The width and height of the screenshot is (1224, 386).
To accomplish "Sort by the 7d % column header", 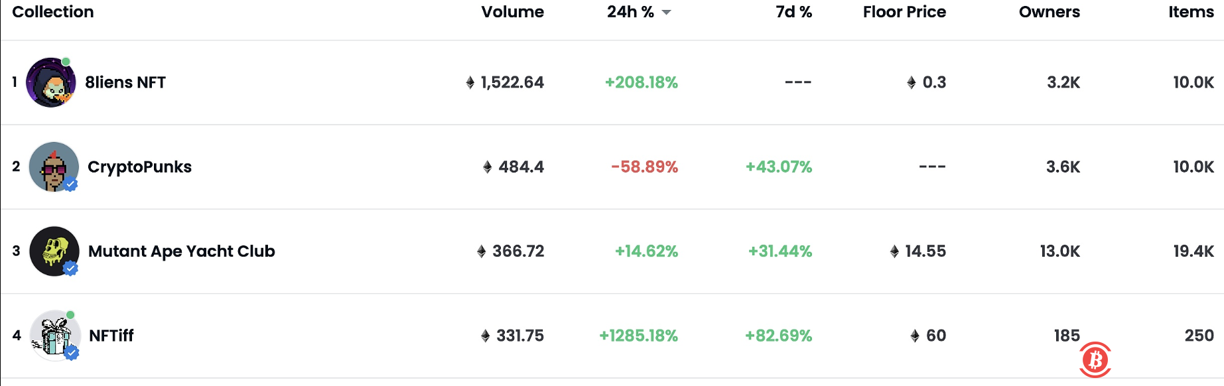I will coord(793,12).
